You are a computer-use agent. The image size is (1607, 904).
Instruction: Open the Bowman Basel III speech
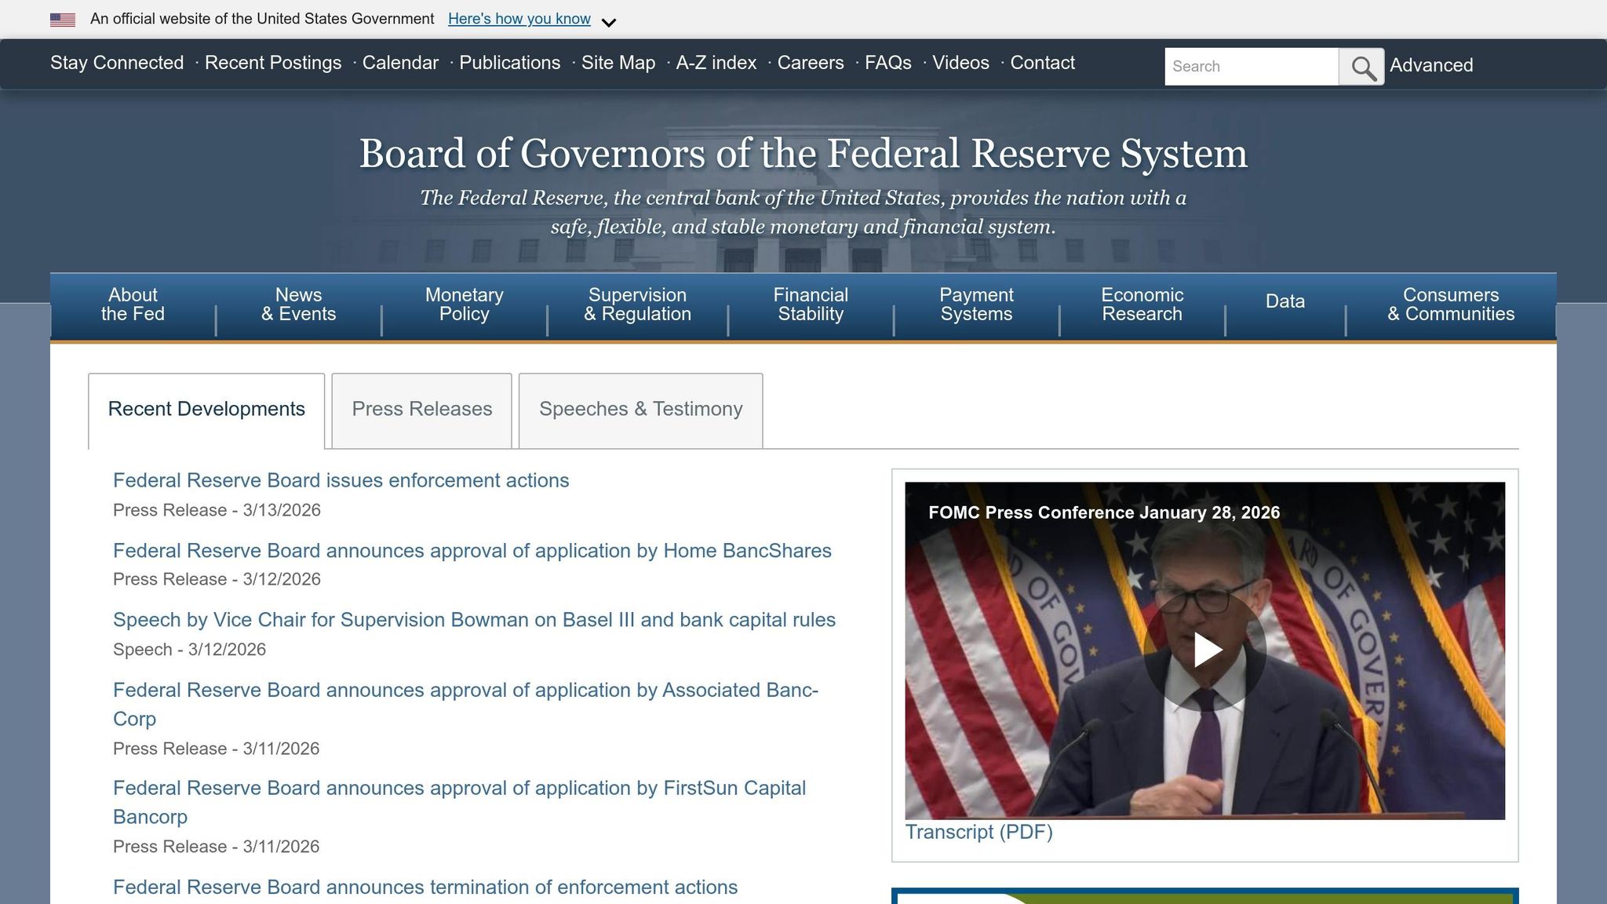coord(474,619)
